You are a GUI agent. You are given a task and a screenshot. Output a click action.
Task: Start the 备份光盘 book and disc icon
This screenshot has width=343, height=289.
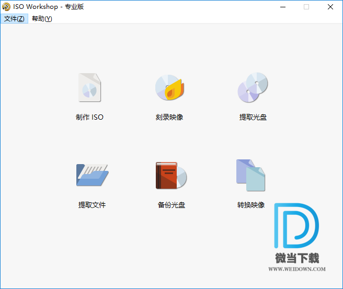pos(171,175)
